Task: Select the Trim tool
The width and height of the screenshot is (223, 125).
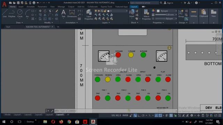Action: coord(50,11)
